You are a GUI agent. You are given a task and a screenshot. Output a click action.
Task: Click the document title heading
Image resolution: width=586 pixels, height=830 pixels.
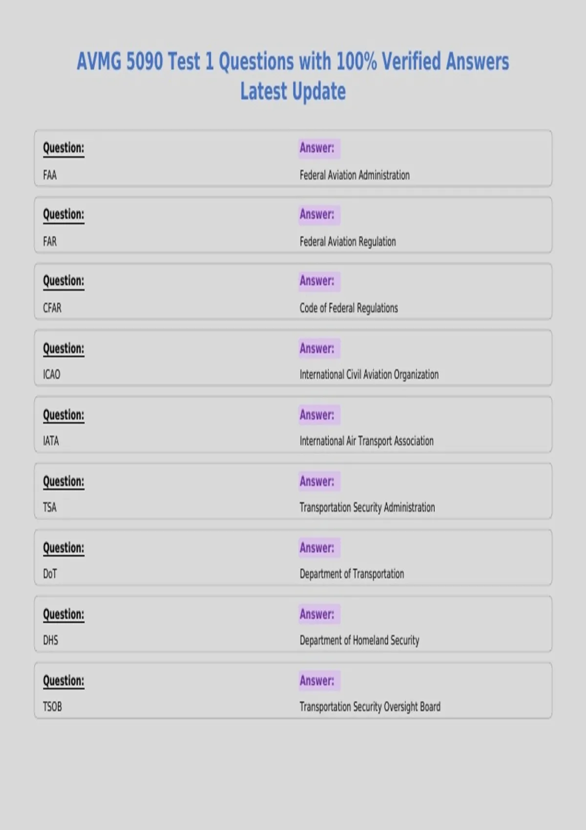click(293, 76)
